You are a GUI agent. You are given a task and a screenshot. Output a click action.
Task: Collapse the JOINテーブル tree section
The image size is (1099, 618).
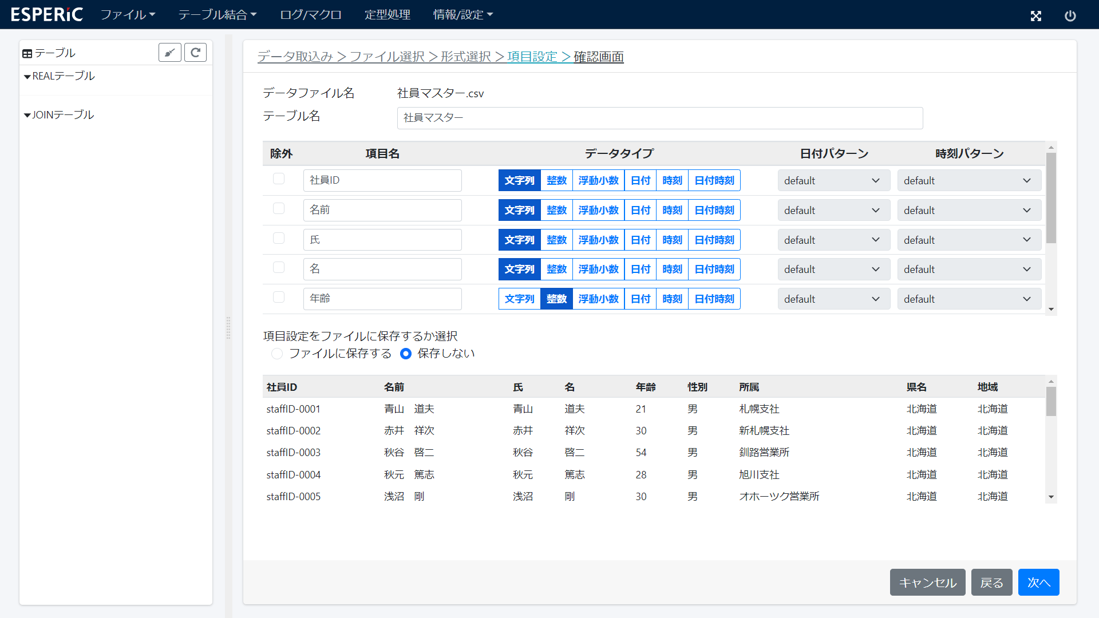tap(27, 114)
